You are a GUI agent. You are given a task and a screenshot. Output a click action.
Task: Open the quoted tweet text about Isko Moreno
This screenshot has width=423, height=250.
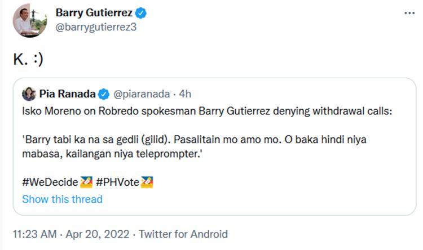coord(203,111)
